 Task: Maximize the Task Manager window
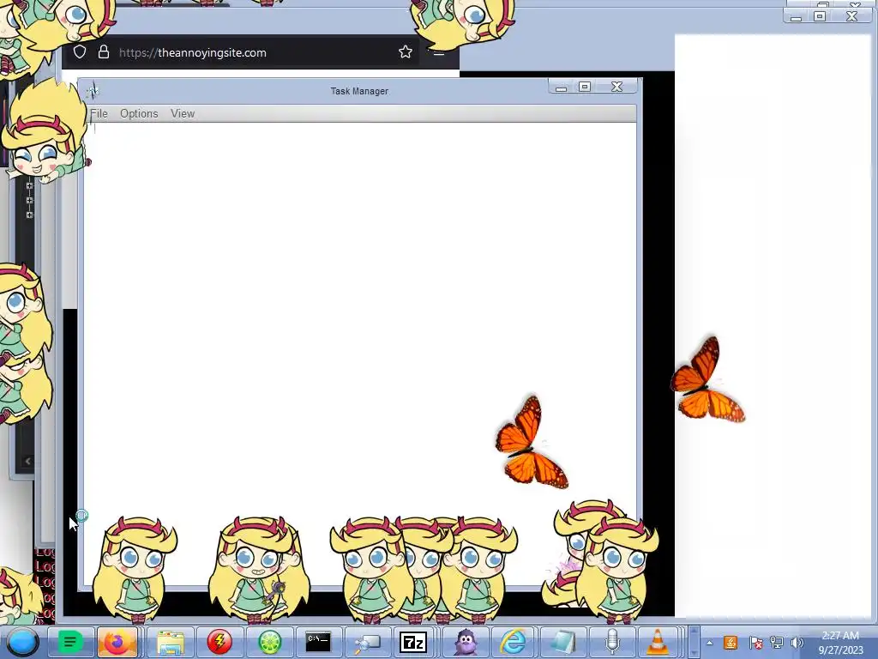[585, 87]
